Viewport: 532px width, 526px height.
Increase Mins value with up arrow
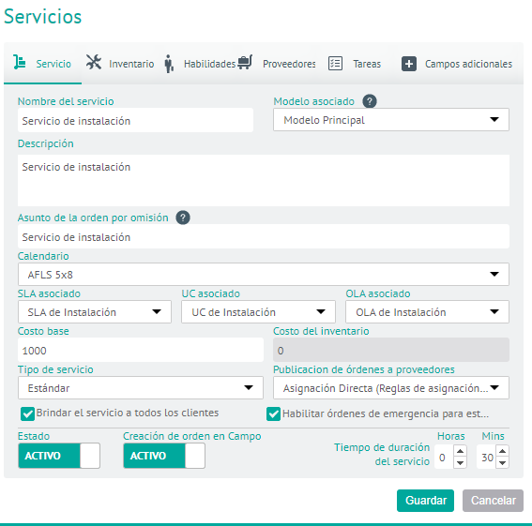(x=503, y=451)
